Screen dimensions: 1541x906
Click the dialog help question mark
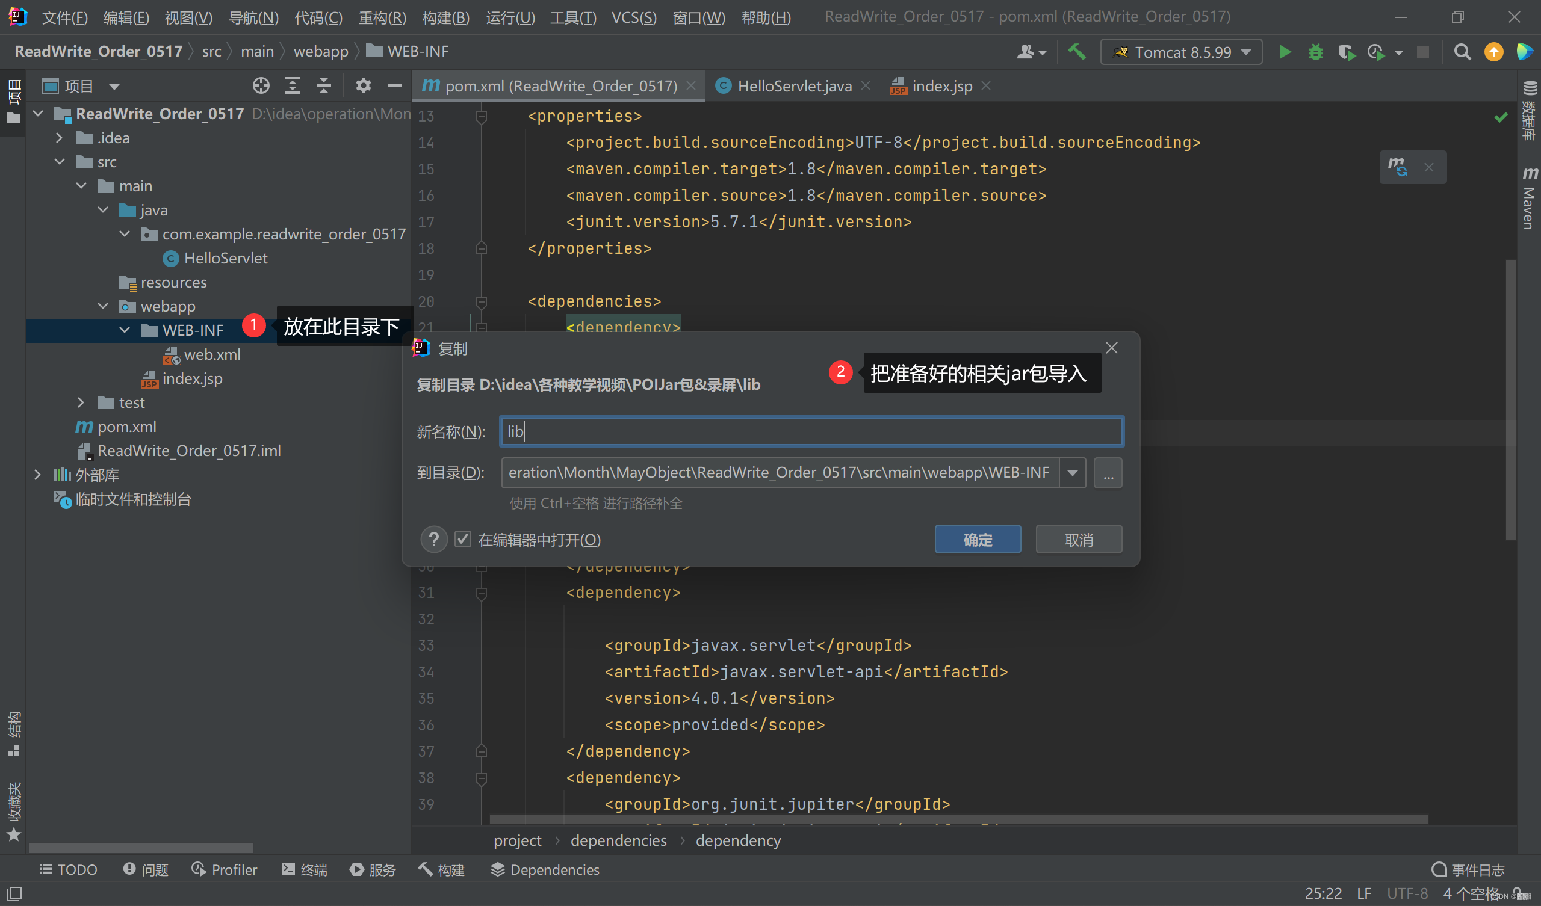433,539
